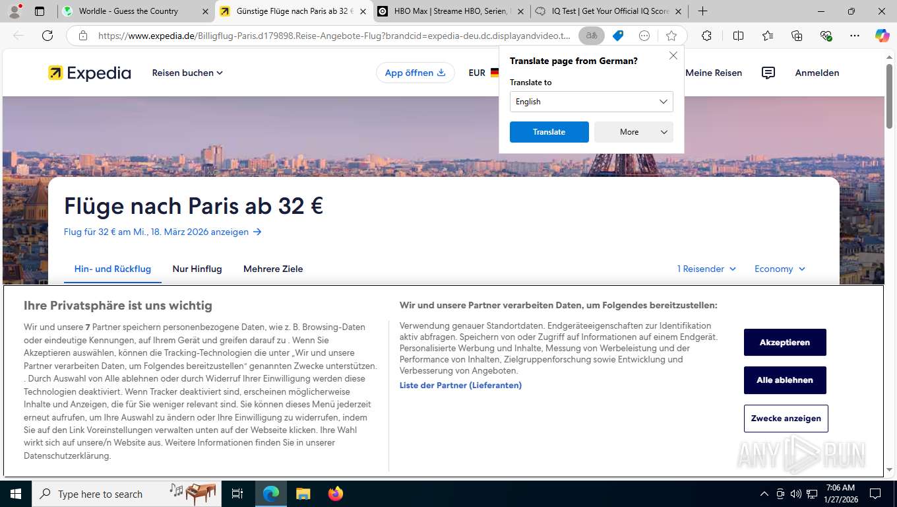Launch File Explorer from taskbar

tap(303, 494)
